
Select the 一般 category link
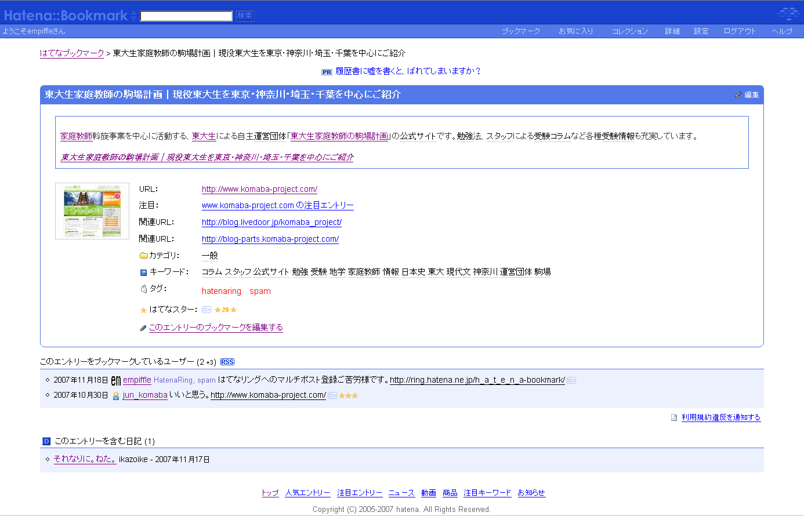pyautogui.click(x=210, y=256)
